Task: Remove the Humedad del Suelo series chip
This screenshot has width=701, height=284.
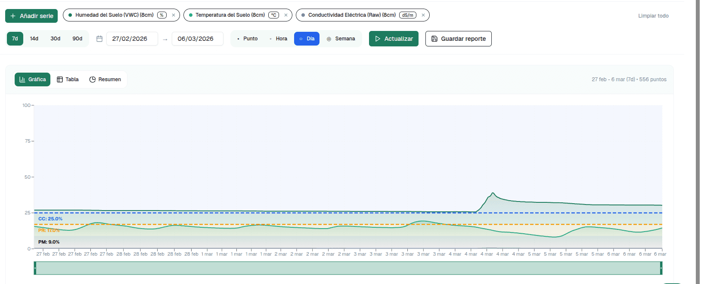Action: (x=174, y=15)
